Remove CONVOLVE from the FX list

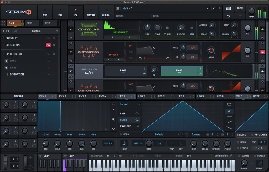54,38
